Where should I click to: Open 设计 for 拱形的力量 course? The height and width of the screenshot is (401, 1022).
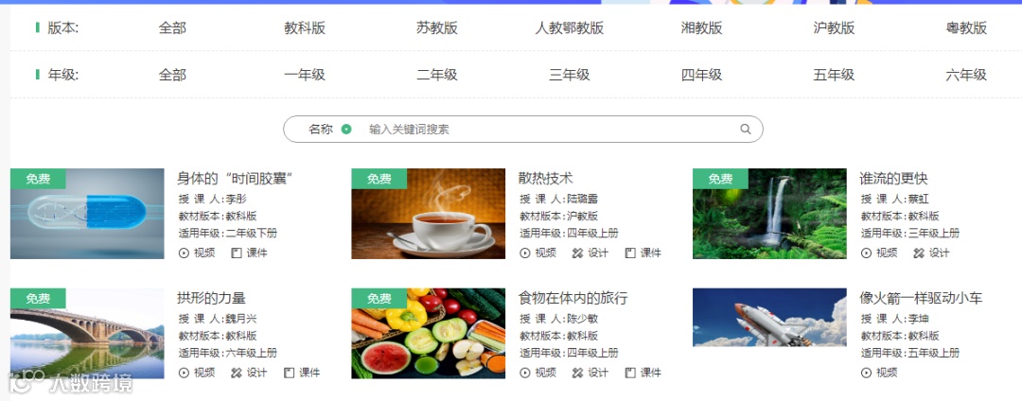point(249,373)
